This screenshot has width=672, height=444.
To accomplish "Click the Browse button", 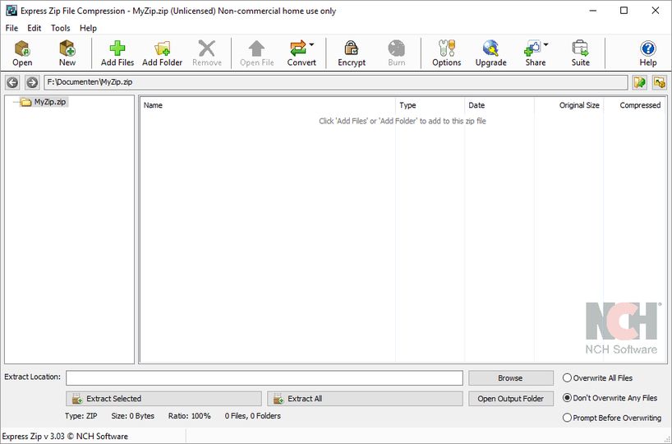I will coord(511,378).
